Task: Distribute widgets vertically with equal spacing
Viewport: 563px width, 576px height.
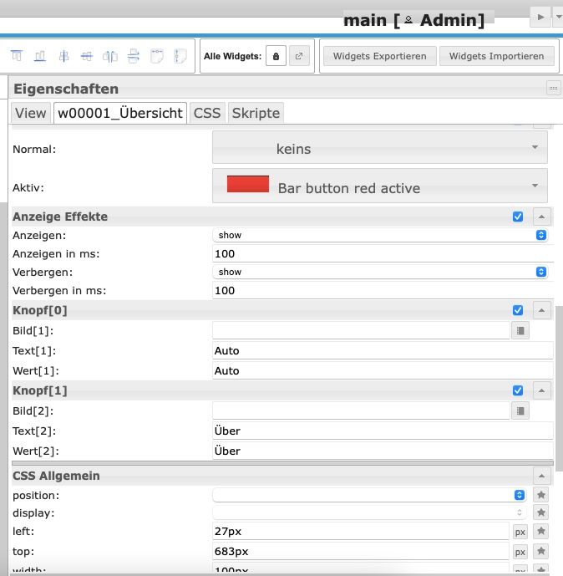Action: point(134,56)
